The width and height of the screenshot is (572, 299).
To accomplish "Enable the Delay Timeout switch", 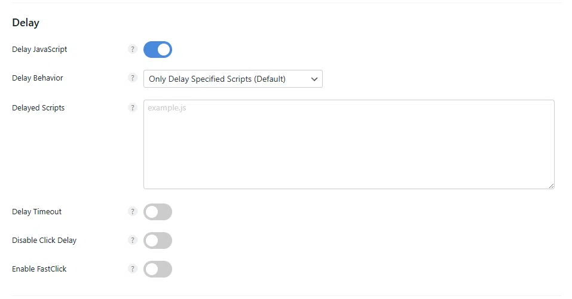I will pos(158,212).
